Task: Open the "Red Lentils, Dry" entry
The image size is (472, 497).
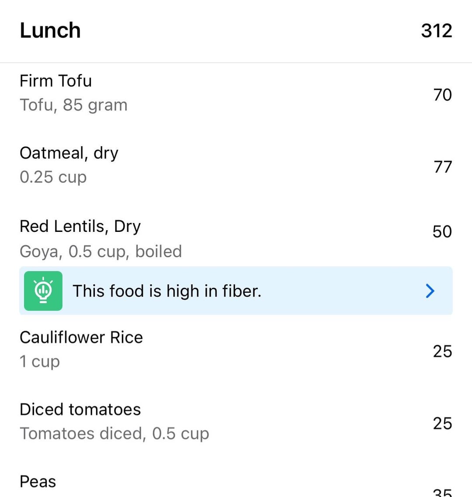Action: [x=80, y=226]
